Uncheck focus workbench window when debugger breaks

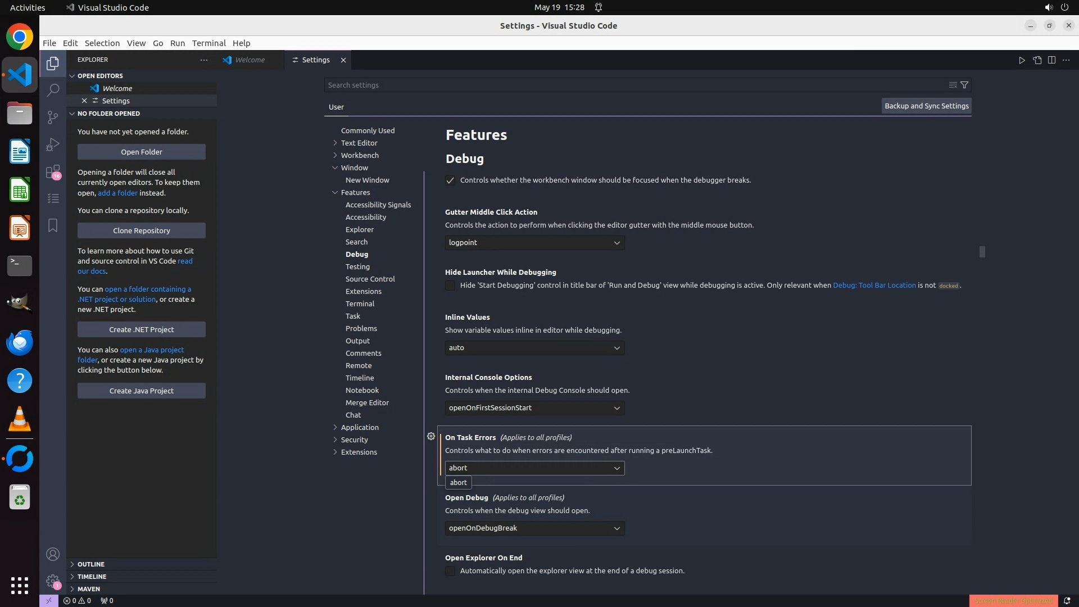[x=450, y=180]
